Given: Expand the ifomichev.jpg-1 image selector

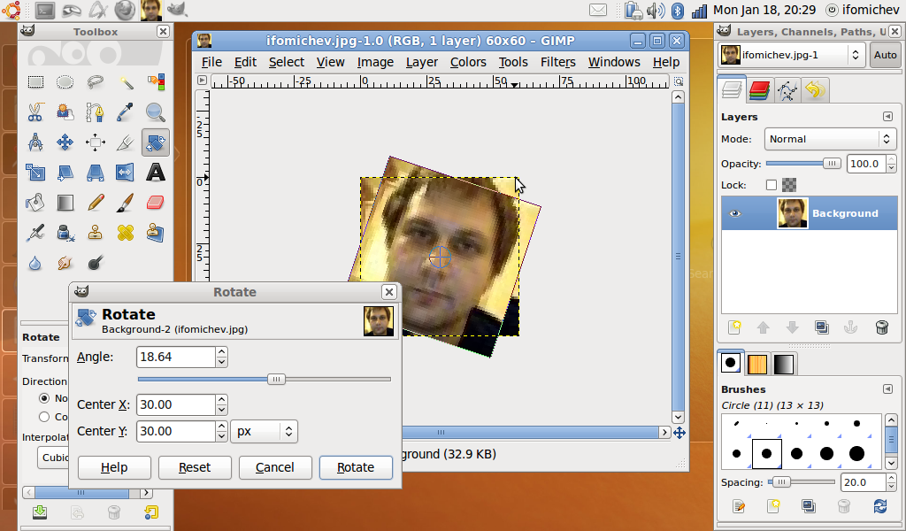Looking at the screenshot, I should pyautogui.click(x=791, y=55).
